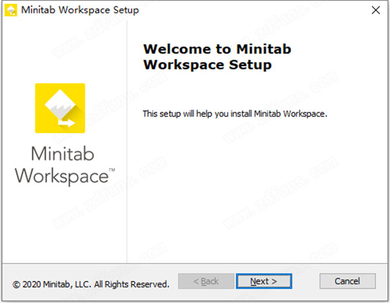390x303 pixels.
Task: Click the Next button to continue setup
Action: pyautogui.click(x=264, y=281)
